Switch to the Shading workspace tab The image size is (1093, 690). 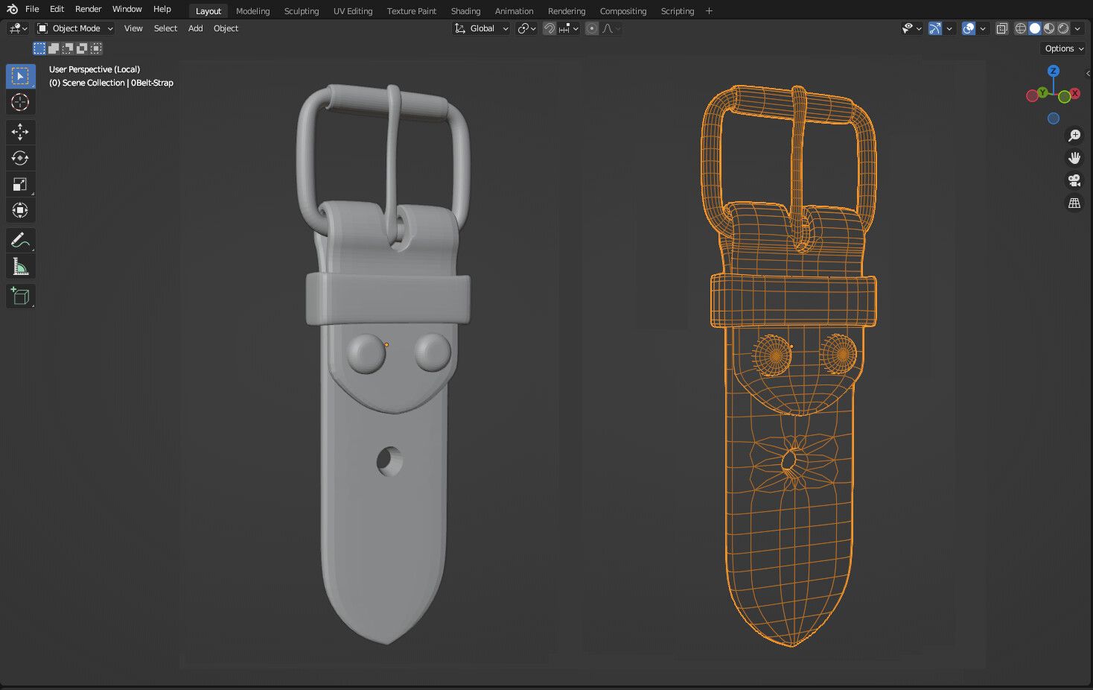pyautogui.click(x=465, y=11)
